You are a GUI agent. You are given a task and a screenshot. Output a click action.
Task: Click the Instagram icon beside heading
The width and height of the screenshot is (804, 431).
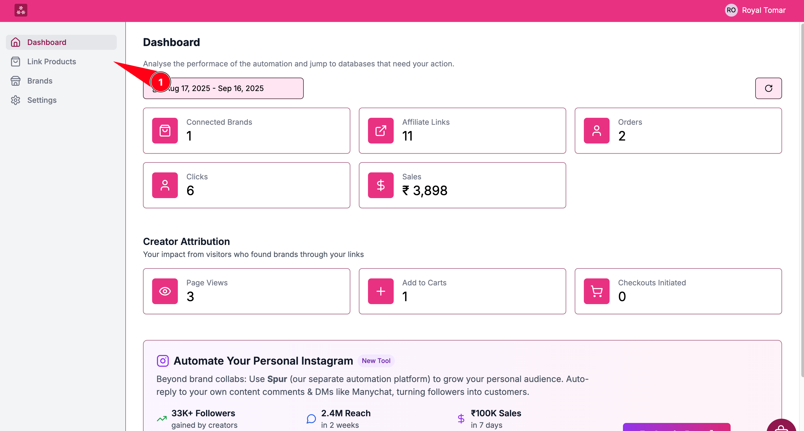pyautogui.click(x=163, y=361)
